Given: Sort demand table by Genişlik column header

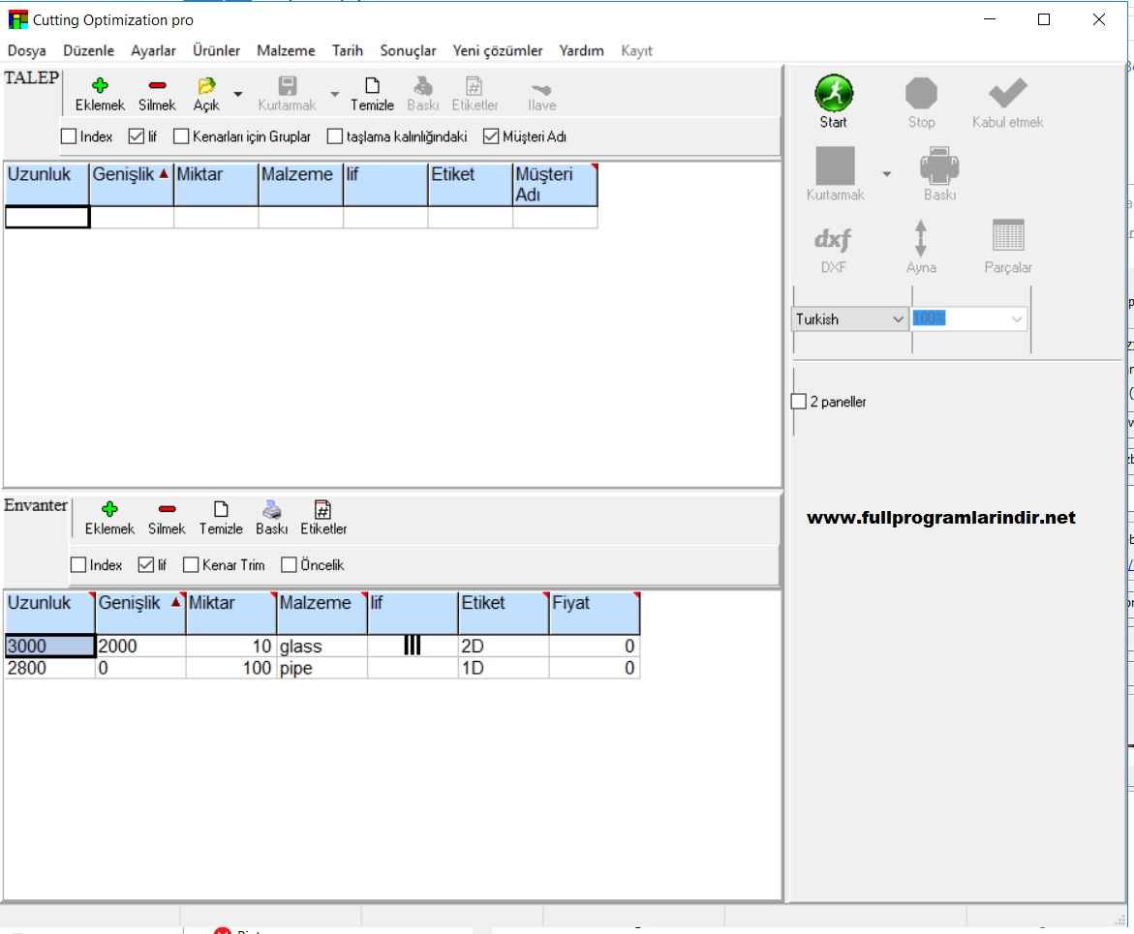Looking at the screenshot, I should (x=131, y=175).
